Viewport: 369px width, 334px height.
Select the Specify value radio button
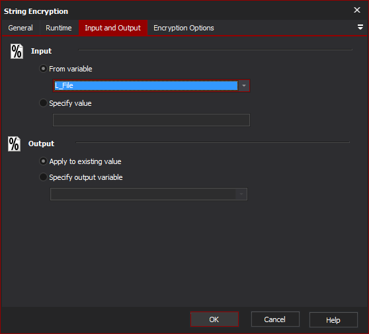(43, 103)
